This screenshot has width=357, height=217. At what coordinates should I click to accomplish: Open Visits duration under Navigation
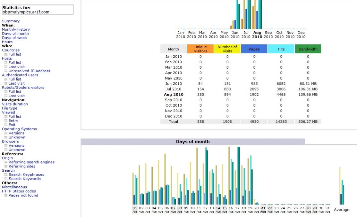click(15, 104)
